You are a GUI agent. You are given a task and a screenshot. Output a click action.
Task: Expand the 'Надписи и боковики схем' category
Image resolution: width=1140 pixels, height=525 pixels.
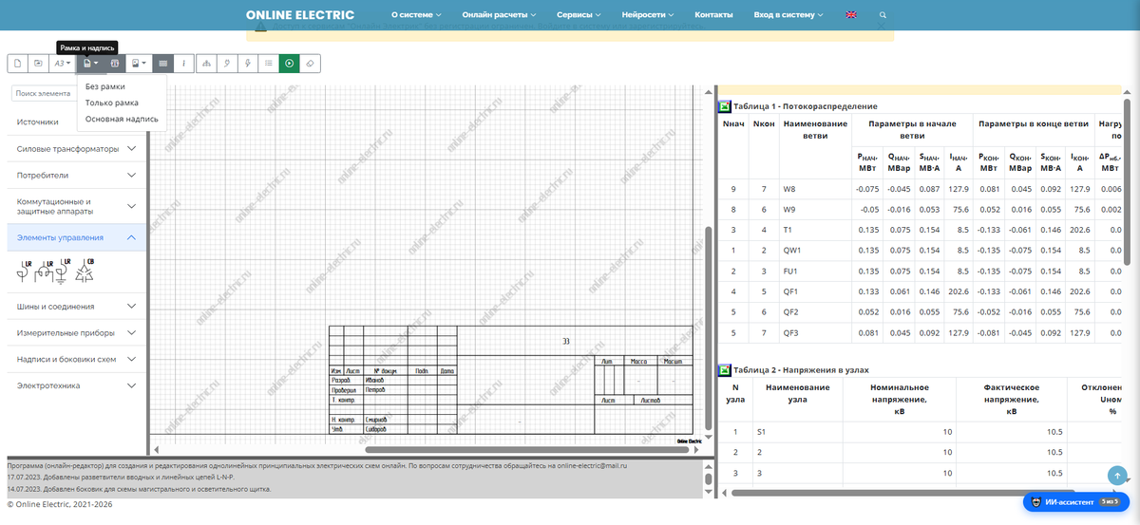click(76, 360)
